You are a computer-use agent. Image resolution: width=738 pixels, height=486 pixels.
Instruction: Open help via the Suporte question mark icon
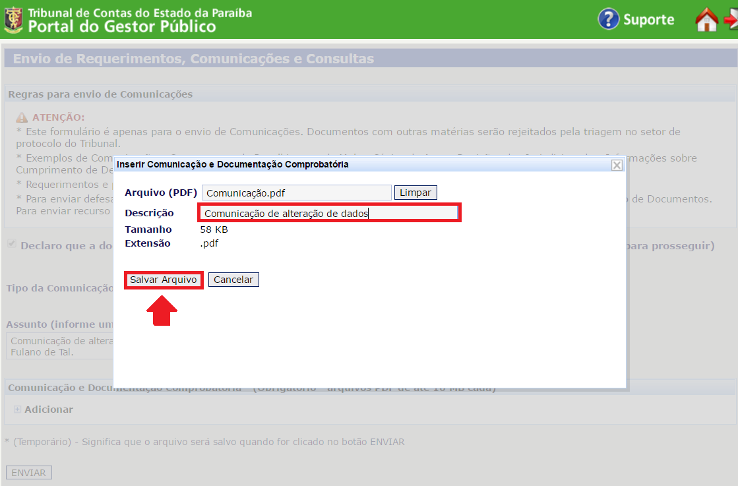coord(608,19)
